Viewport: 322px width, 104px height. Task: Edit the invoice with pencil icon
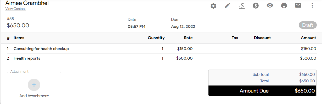tap(228, 5)
